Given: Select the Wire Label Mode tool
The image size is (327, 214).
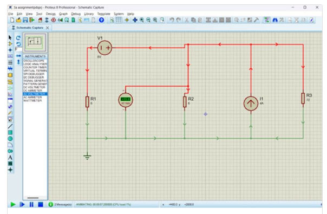Looking at the screenshot, I should pos(10,56).
